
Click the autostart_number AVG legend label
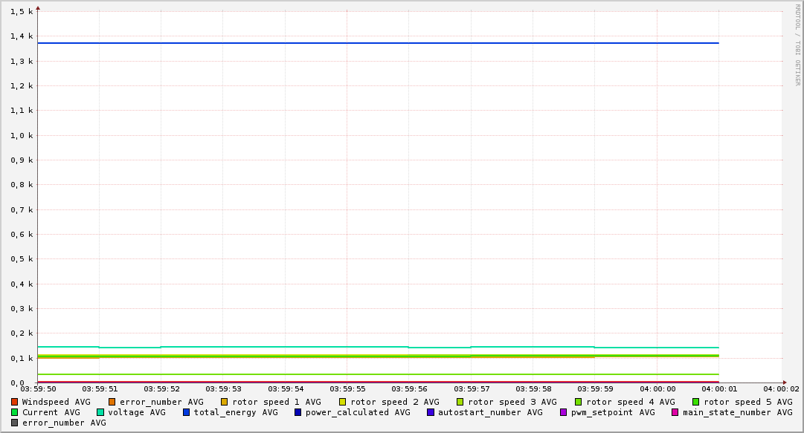490,412
